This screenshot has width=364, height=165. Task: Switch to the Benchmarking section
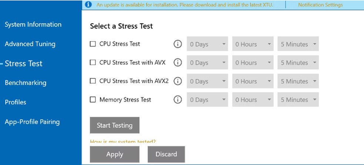click(x=26, y=83)
